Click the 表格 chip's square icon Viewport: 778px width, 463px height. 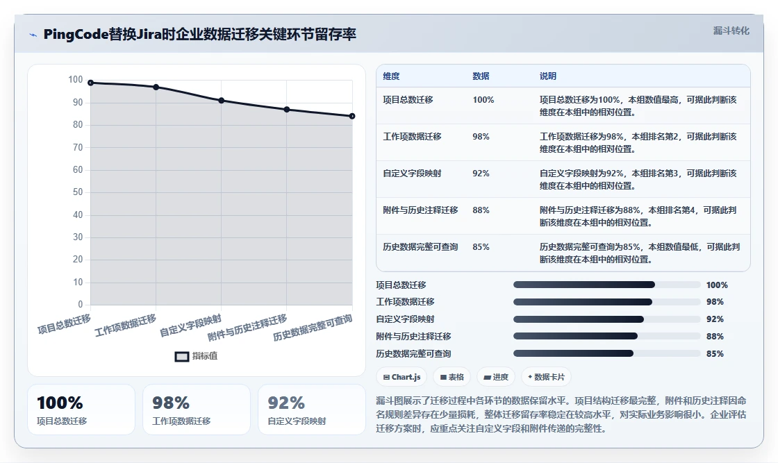click(443, 377)
